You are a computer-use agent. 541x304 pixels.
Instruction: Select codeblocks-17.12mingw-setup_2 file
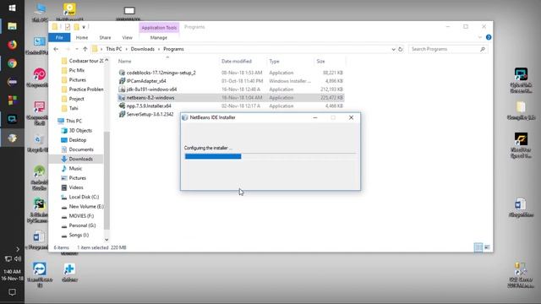[161, 73]
